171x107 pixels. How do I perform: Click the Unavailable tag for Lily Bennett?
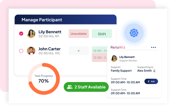pyautogui.click(x=79, y=34)
